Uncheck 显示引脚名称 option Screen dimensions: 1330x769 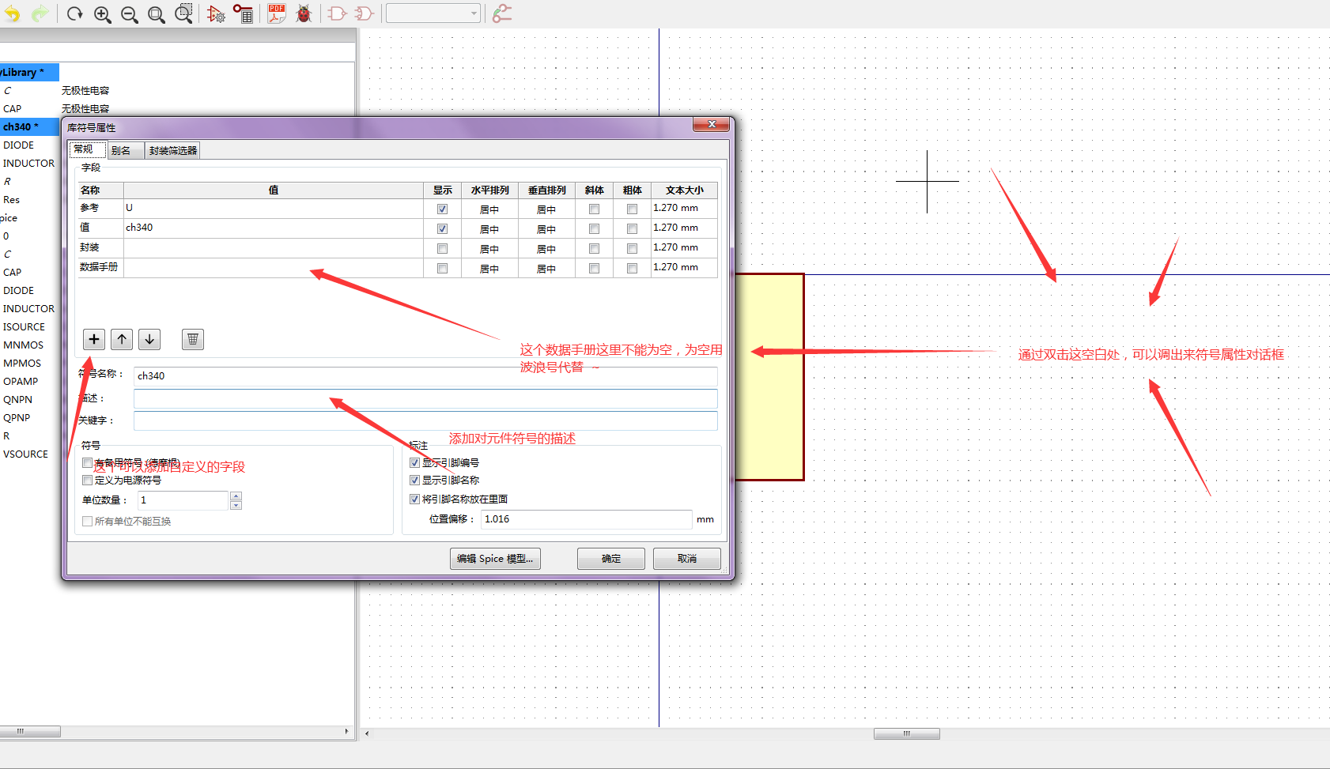click(x=414, y=480)
